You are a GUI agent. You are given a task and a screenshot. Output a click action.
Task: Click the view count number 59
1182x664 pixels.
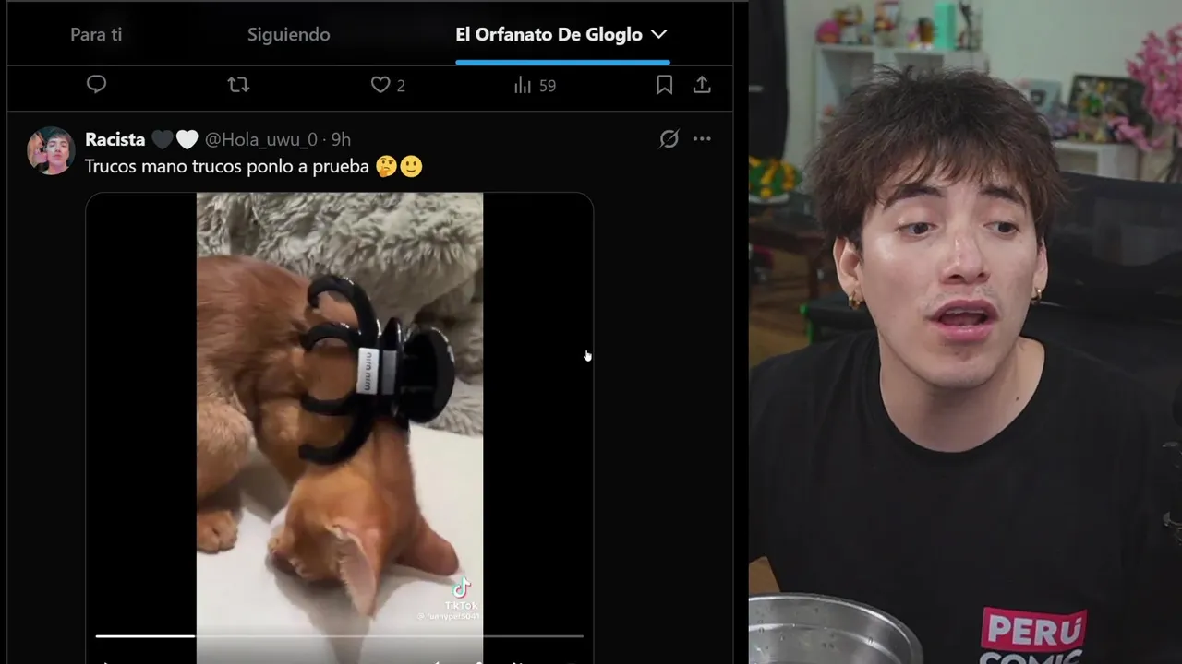548,86
